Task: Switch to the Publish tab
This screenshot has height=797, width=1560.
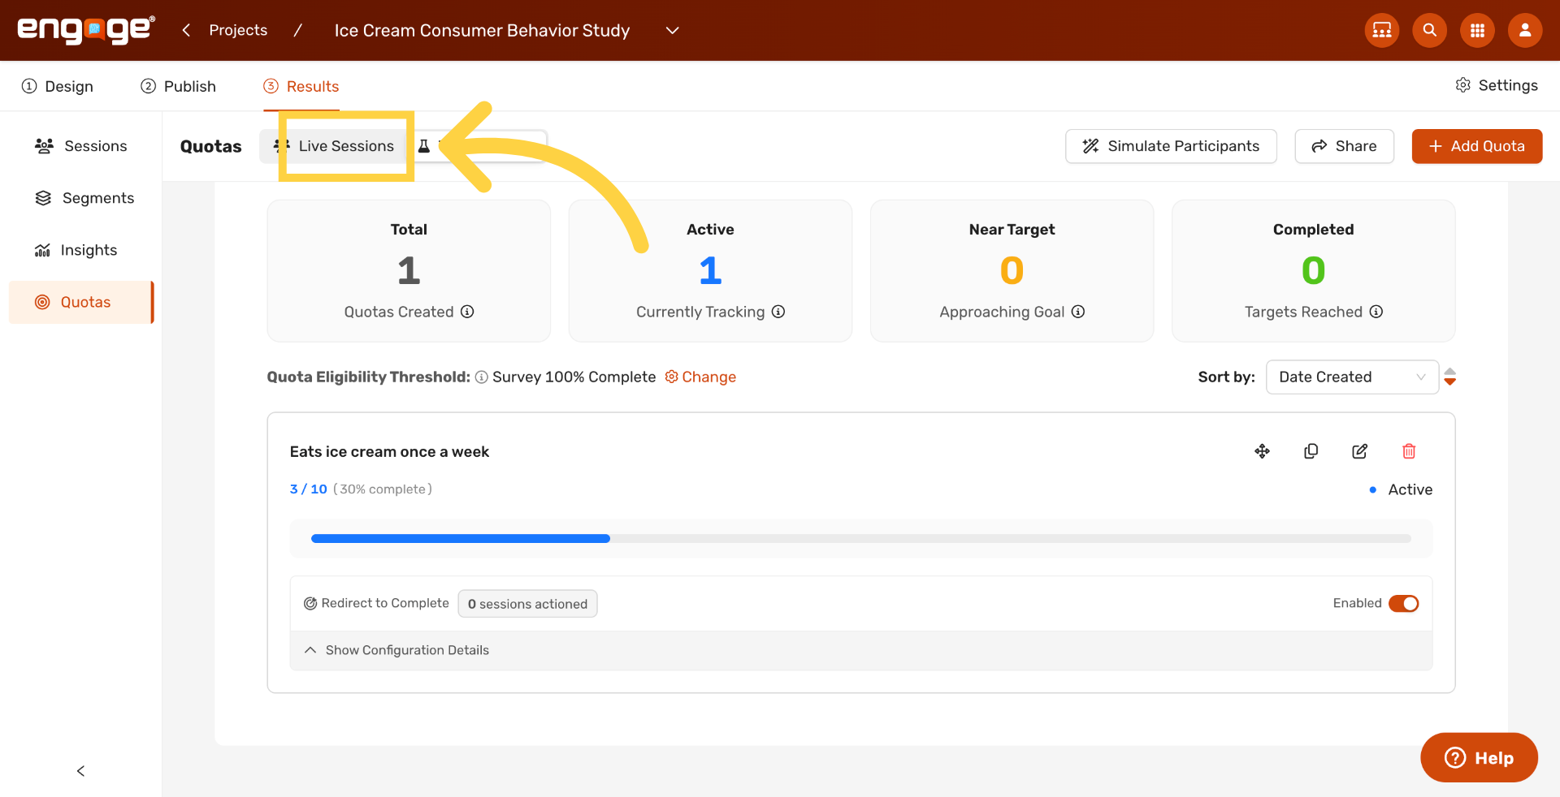Action: tap(178, 86)
